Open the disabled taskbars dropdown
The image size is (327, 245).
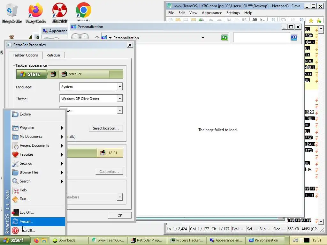pos(95,197)
